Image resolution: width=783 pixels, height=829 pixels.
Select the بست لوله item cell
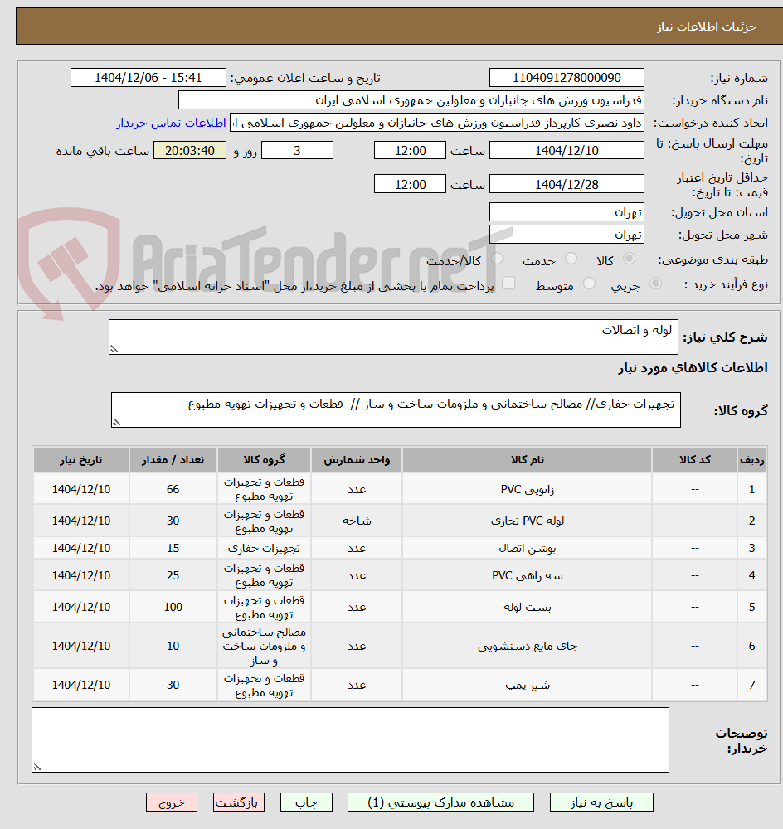click(x=527, y=607)
